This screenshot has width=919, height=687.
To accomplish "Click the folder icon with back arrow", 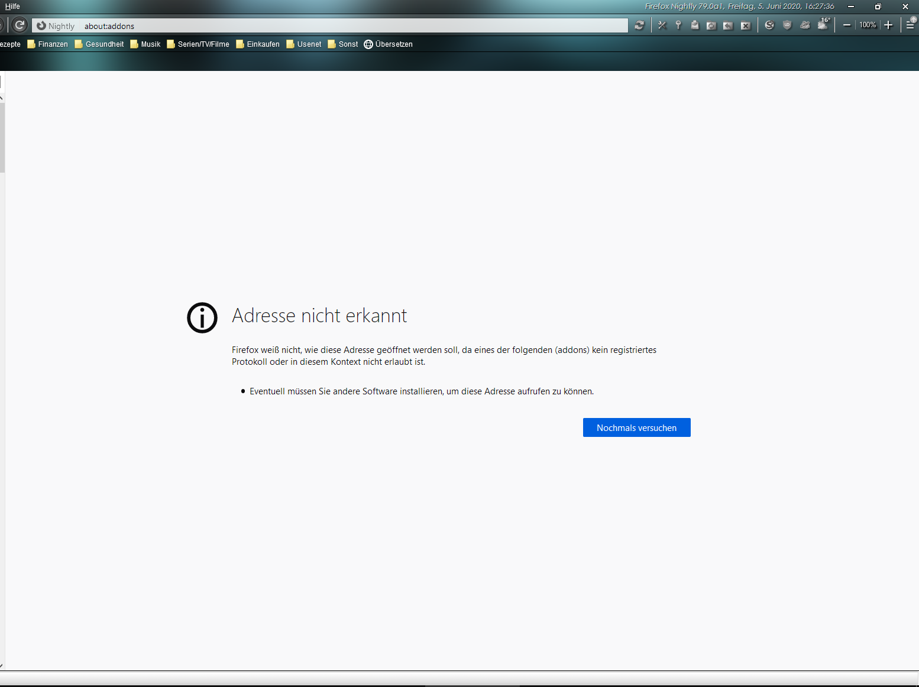I will [x=728, y=25].
